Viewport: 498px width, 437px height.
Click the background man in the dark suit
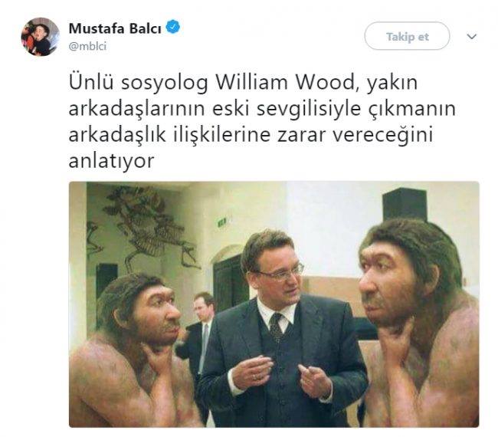click(x=197, y=333)
